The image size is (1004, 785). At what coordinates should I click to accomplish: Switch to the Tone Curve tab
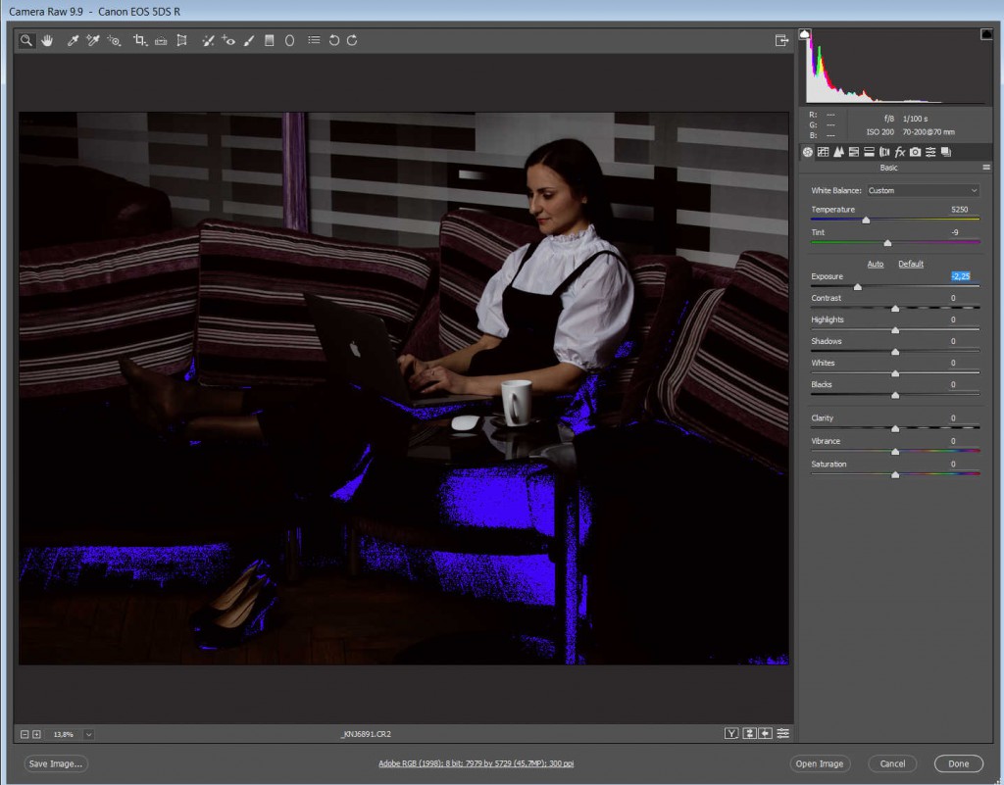click(x=824, y=152)
